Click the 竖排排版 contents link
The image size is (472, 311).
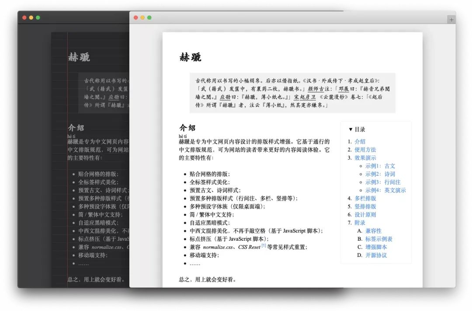365,206
